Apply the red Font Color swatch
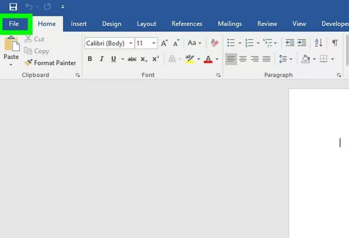 208,59
